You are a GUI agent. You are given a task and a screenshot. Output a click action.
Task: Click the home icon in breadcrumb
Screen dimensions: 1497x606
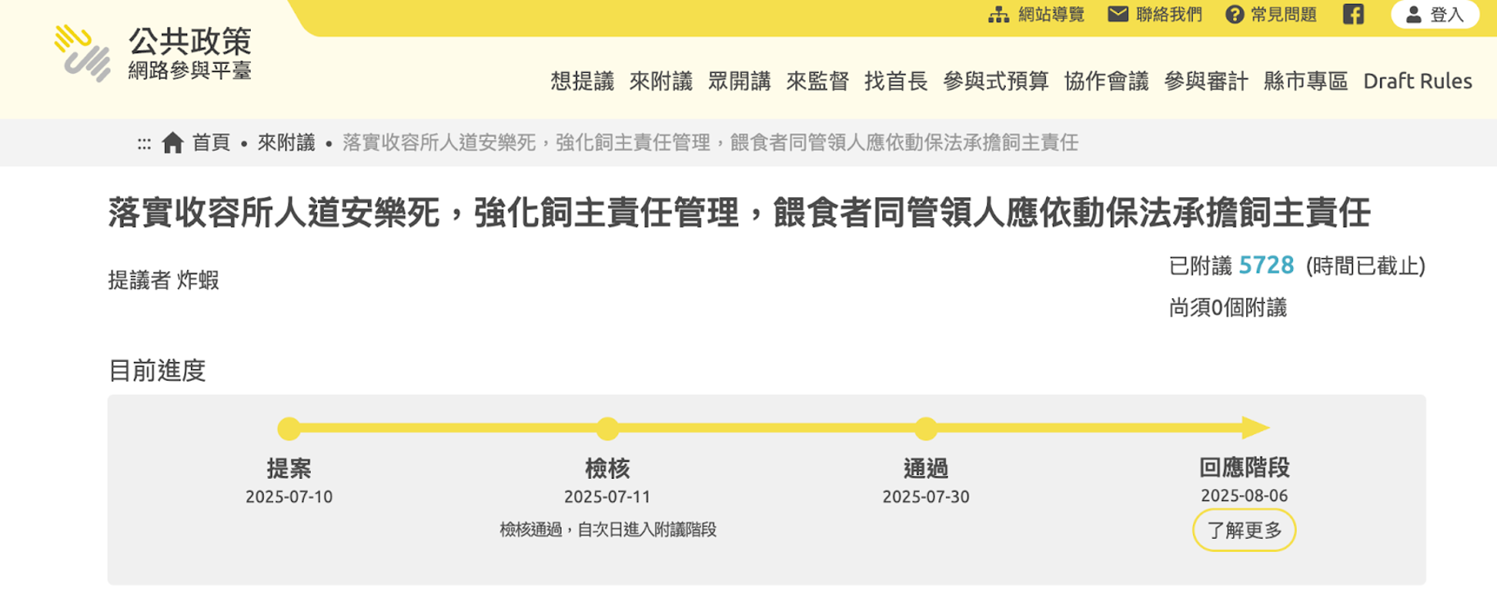[x=173, y=143]
